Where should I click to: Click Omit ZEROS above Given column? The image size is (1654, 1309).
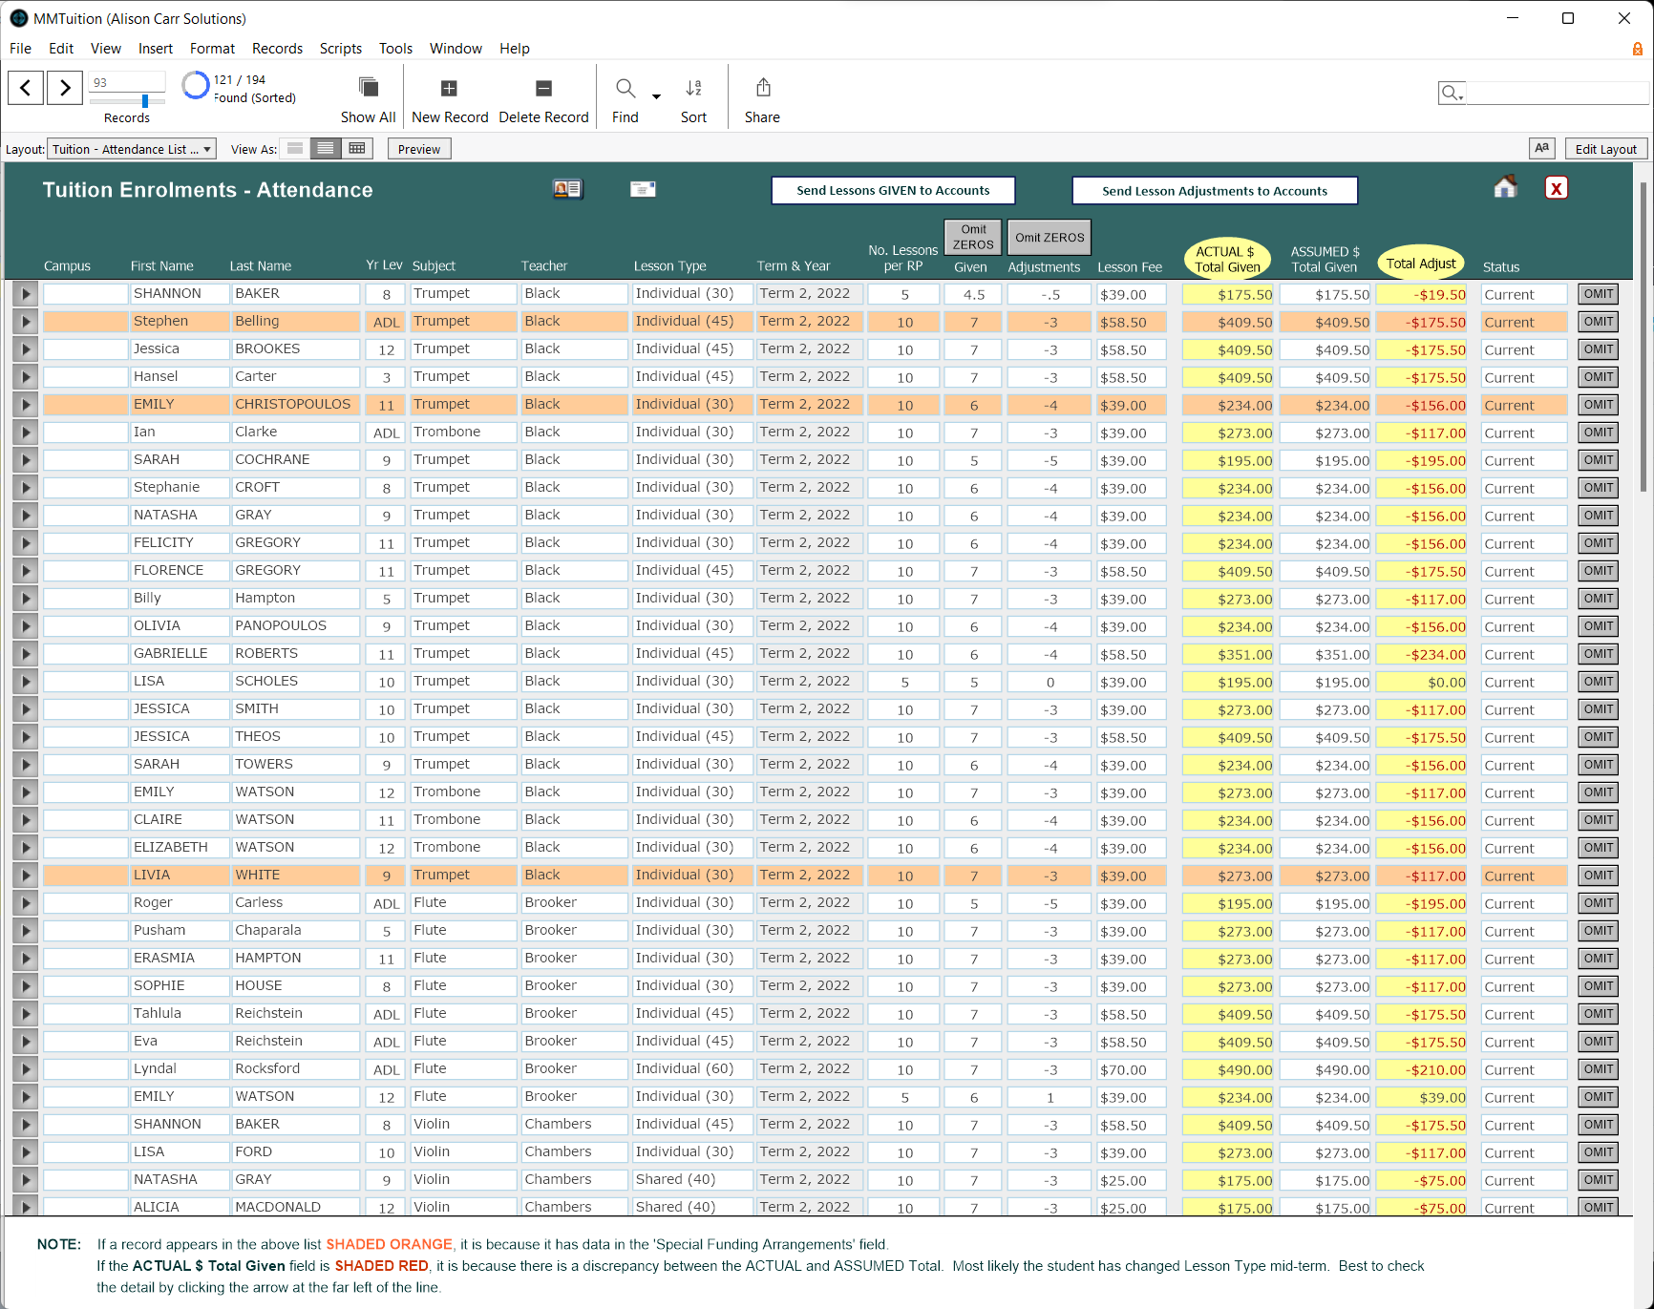point(973,237)
